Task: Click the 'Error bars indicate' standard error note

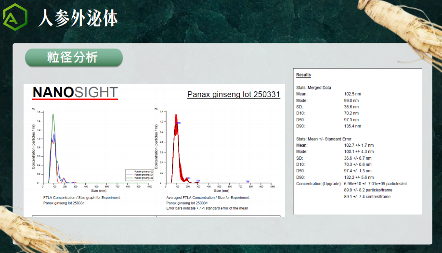Action: (x=207, y=208)
